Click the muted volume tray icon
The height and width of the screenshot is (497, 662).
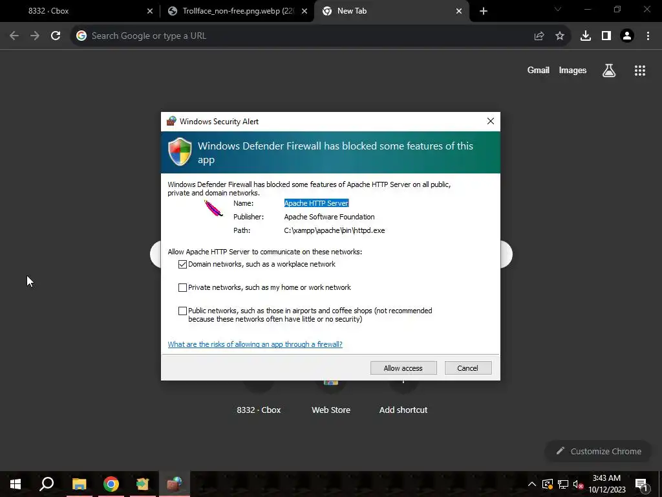coord(578,484)
